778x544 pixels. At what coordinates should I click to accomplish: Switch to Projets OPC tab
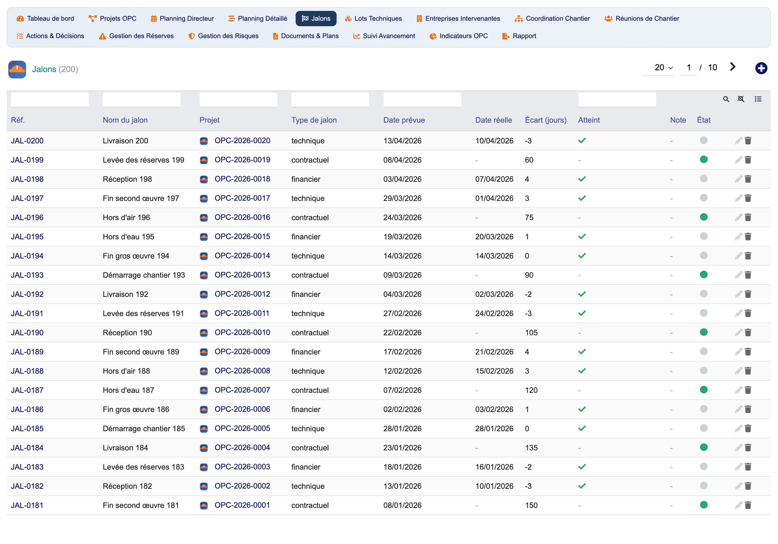[113, 18]
